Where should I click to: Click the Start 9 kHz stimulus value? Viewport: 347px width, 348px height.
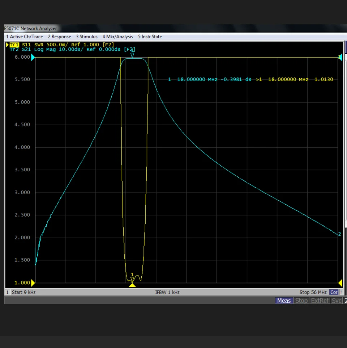[24, 292]
